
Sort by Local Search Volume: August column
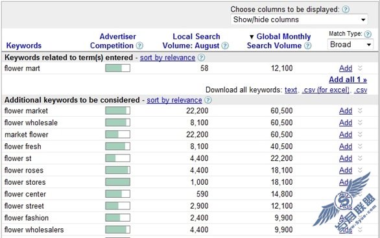[191, 41]
